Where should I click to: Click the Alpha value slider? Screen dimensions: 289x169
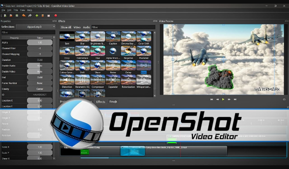point(40,42)
